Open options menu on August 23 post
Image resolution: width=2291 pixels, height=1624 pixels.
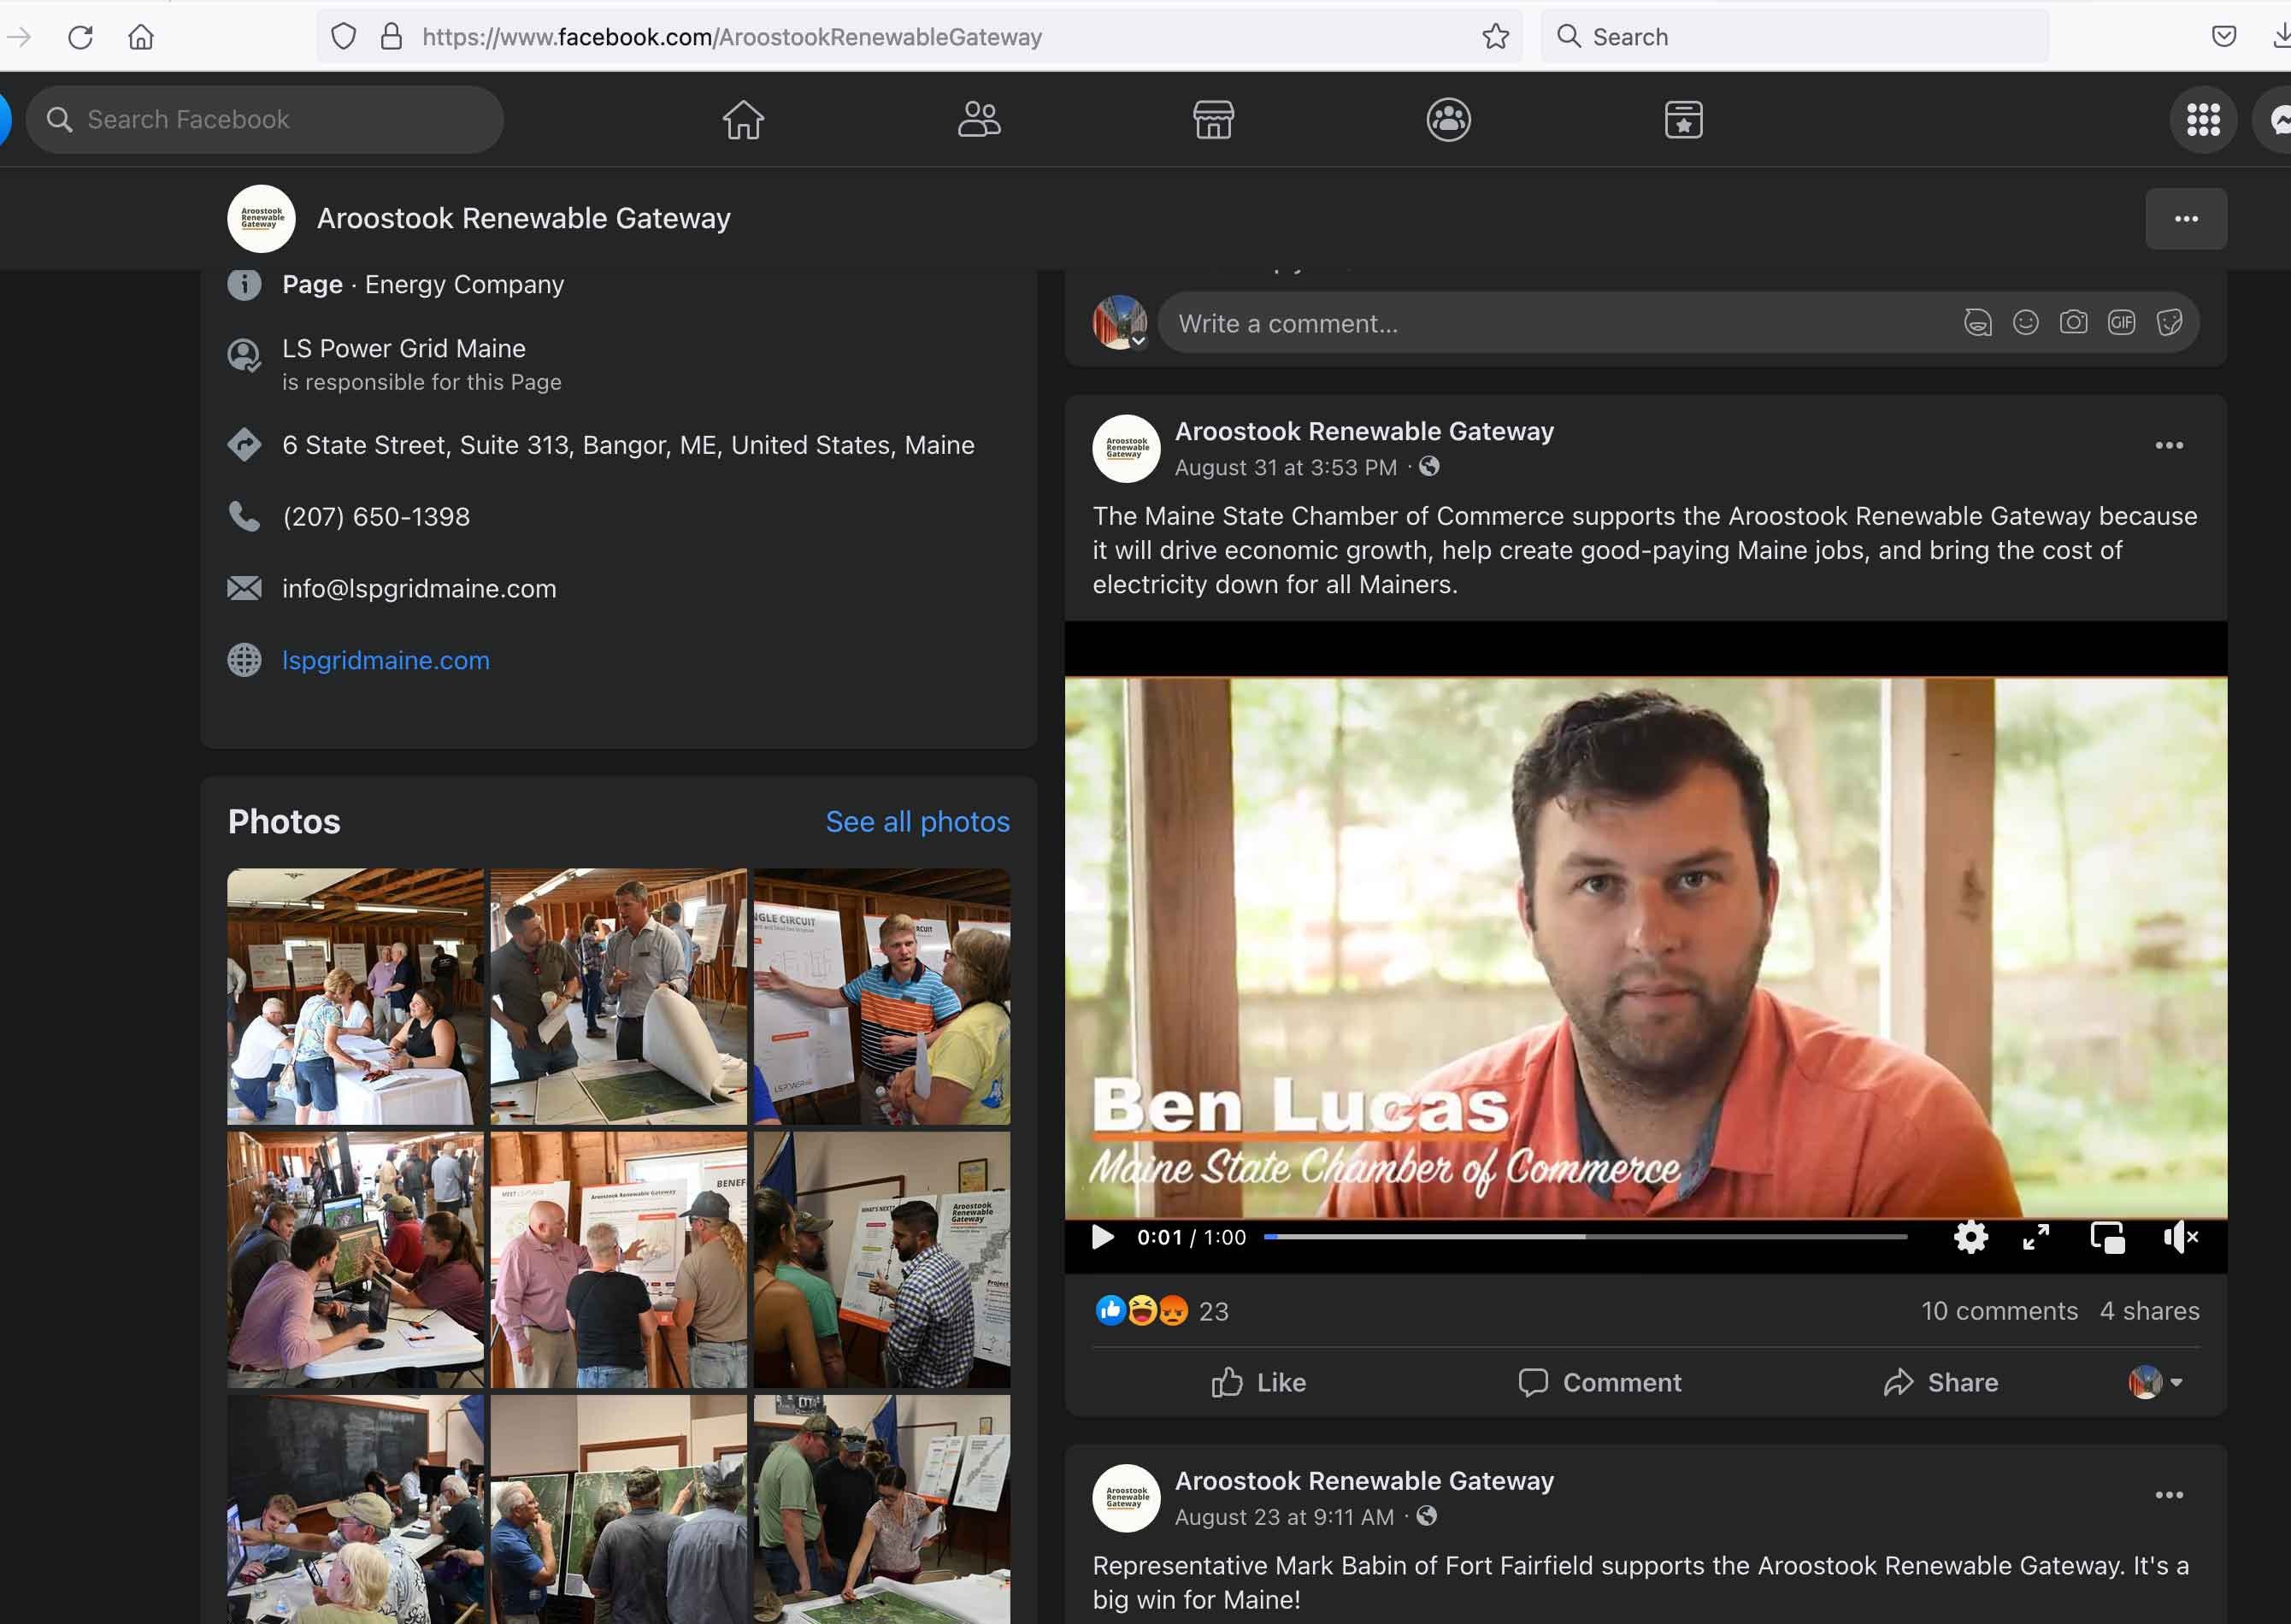coord(2169,1495)
